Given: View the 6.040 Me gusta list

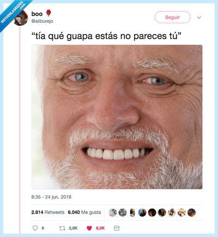Looking at the screenshot, I should [x=84, y=212].
